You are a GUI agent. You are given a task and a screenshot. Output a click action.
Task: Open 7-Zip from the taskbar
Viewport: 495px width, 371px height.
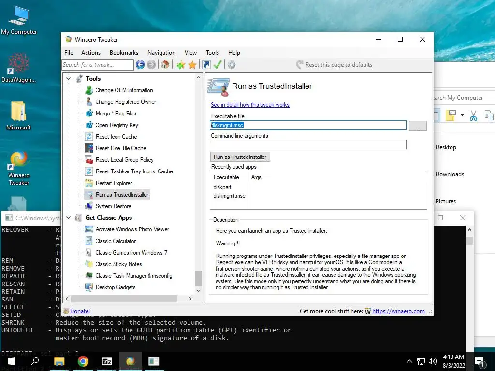pyautogui.click(x=107, y=361)
